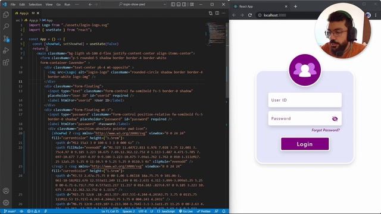Open the Search view in activity bar
381x214 pixels.
pyautogui.click(x=6, y=26)
